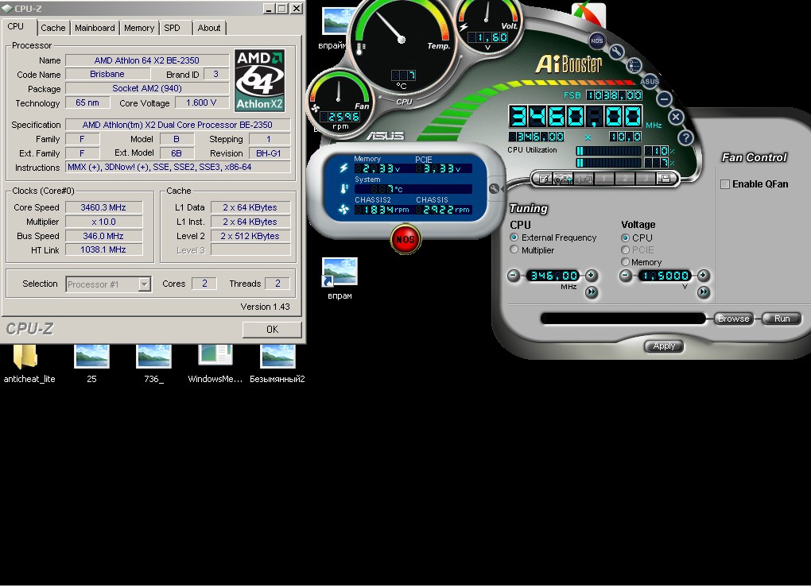Click the HT Link value 1038.1 MHz

[x=103, y=249]
